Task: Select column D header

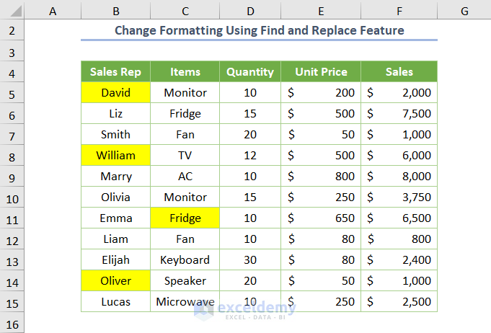Action: 249,10
